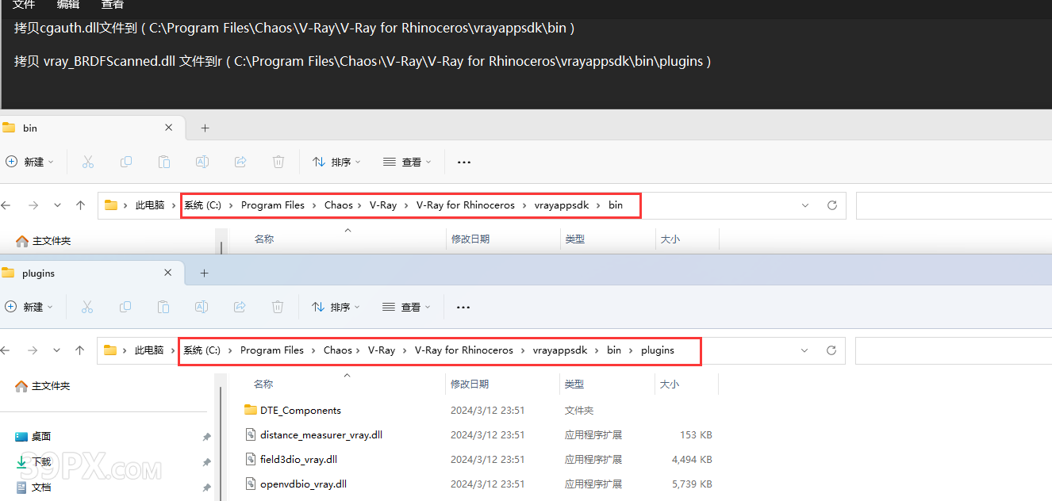
Task: Go up one level from the bin folder
Action: click(80, 205)
